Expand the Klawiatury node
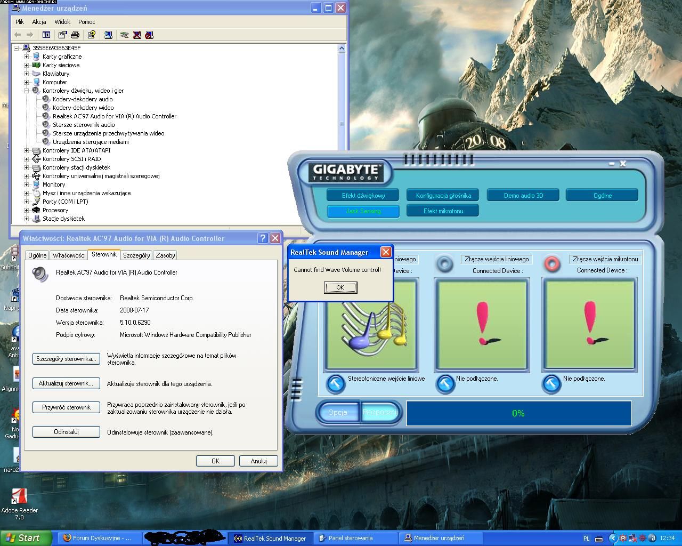682x546 pixels. click(x=26, y=74)
